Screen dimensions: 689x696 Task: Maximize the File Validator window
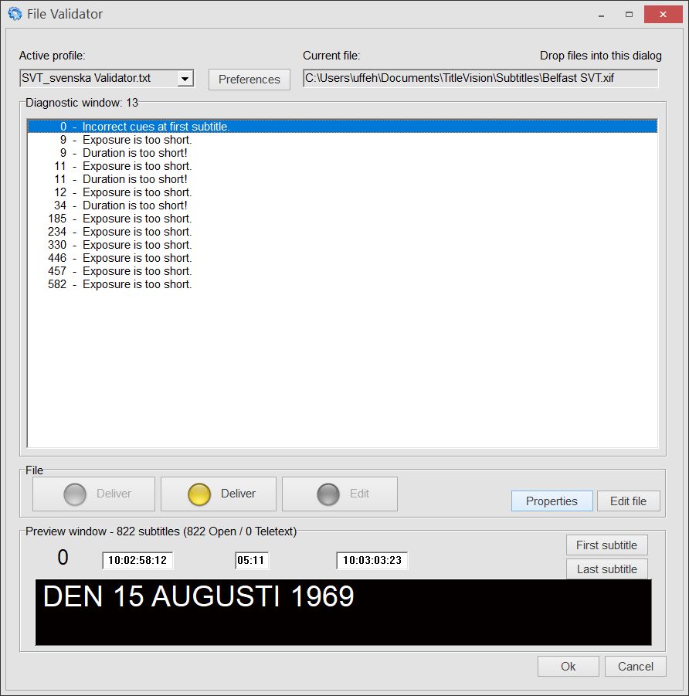629,15
